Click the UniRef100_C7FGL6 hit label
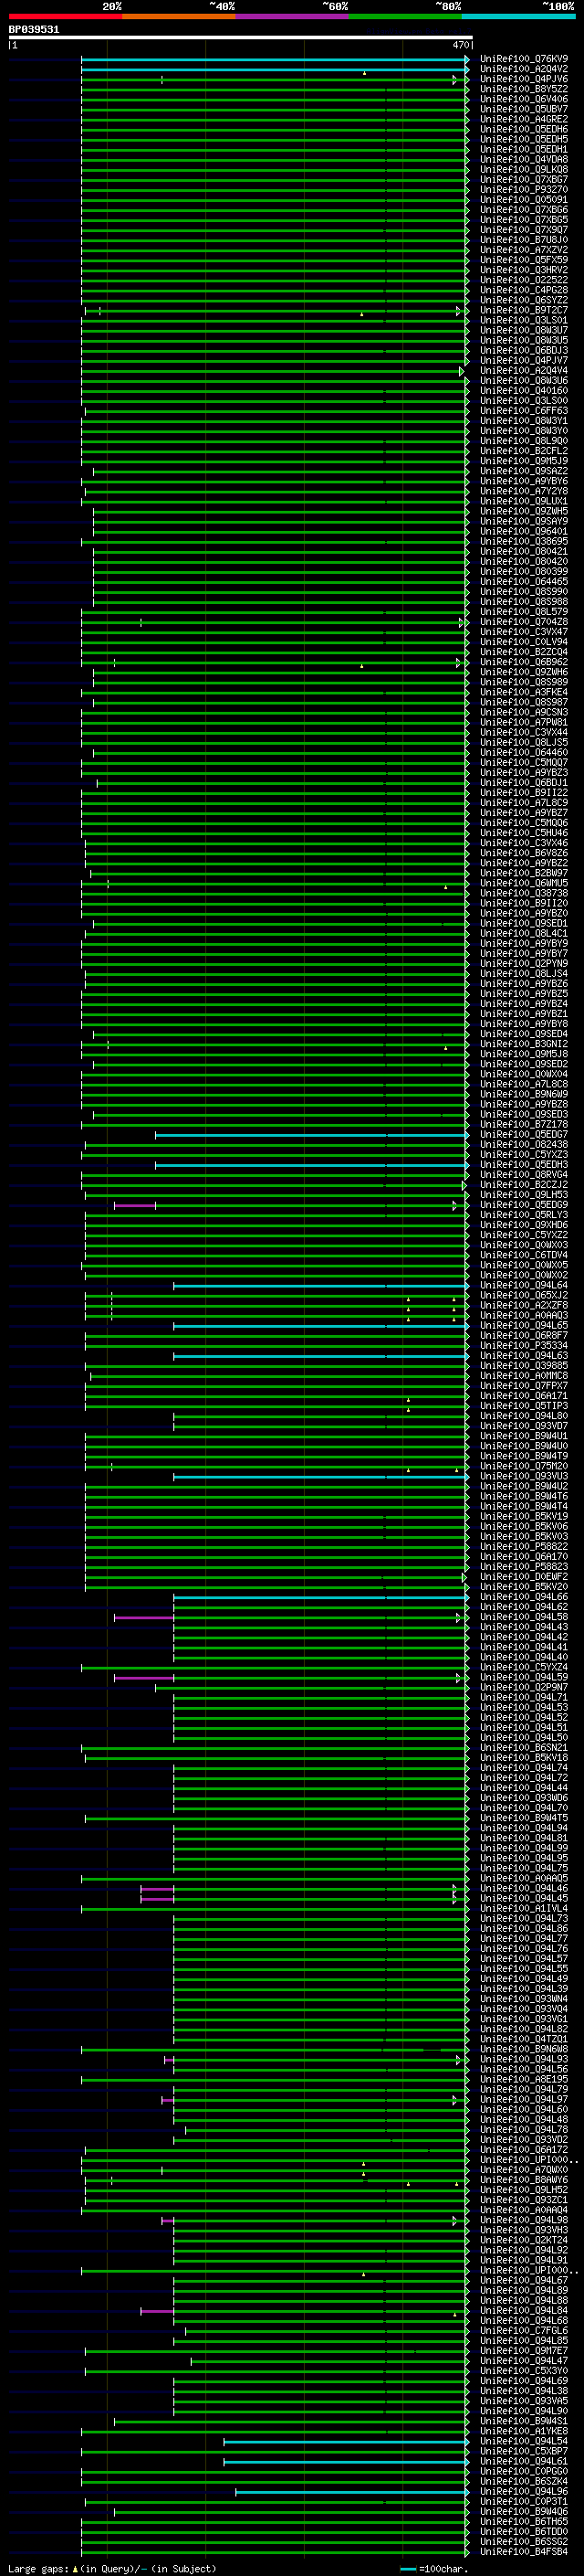Image resolution: width=584 pixels, height=2576 pixels. (524, 2331)
